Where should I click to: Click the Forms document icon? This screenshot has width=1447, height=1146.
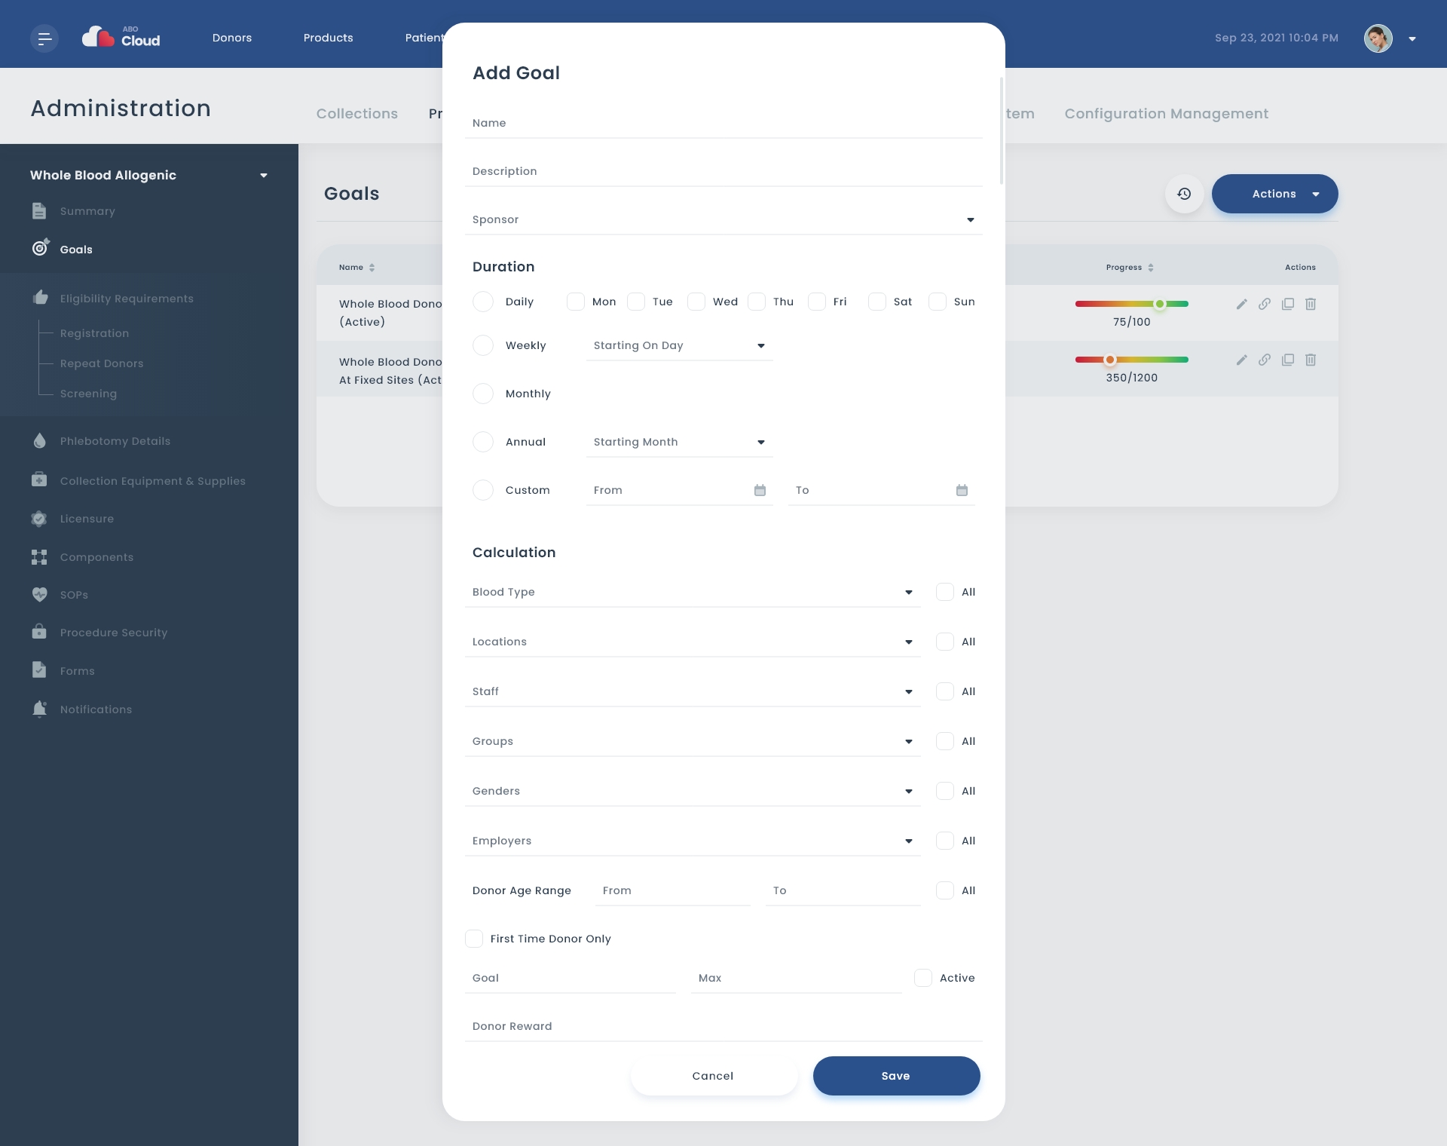tap(39, 670)
